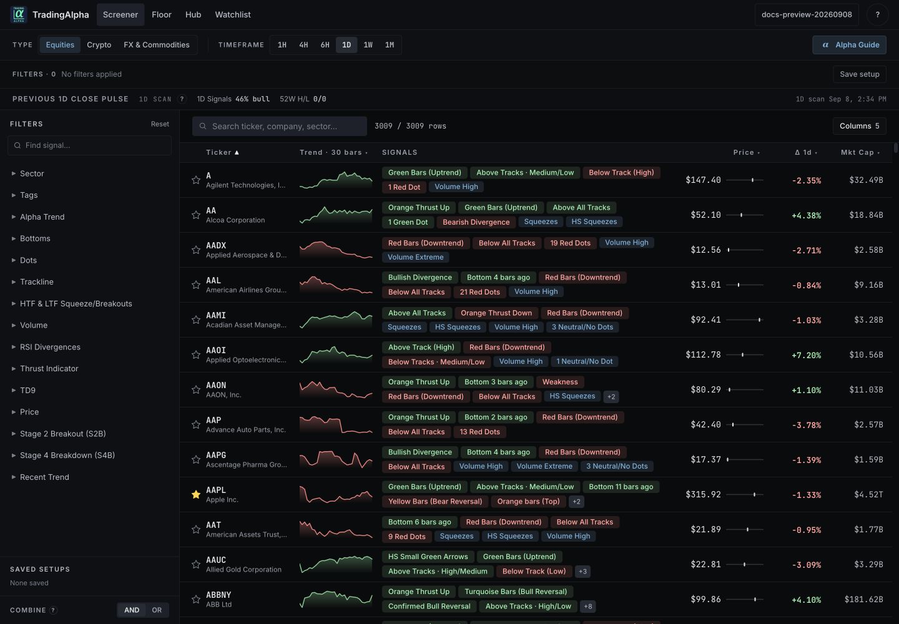Click the Save setup button

[859, 74]
